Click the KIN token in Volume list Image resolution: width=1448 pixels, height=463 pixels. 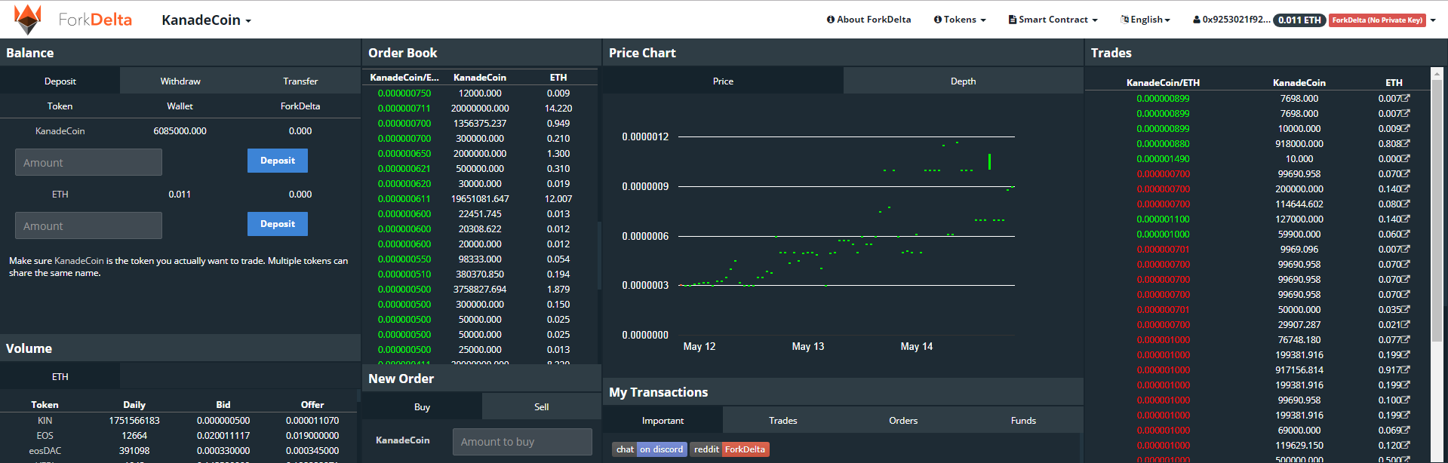pyautogui.click(x=45, y=421)
